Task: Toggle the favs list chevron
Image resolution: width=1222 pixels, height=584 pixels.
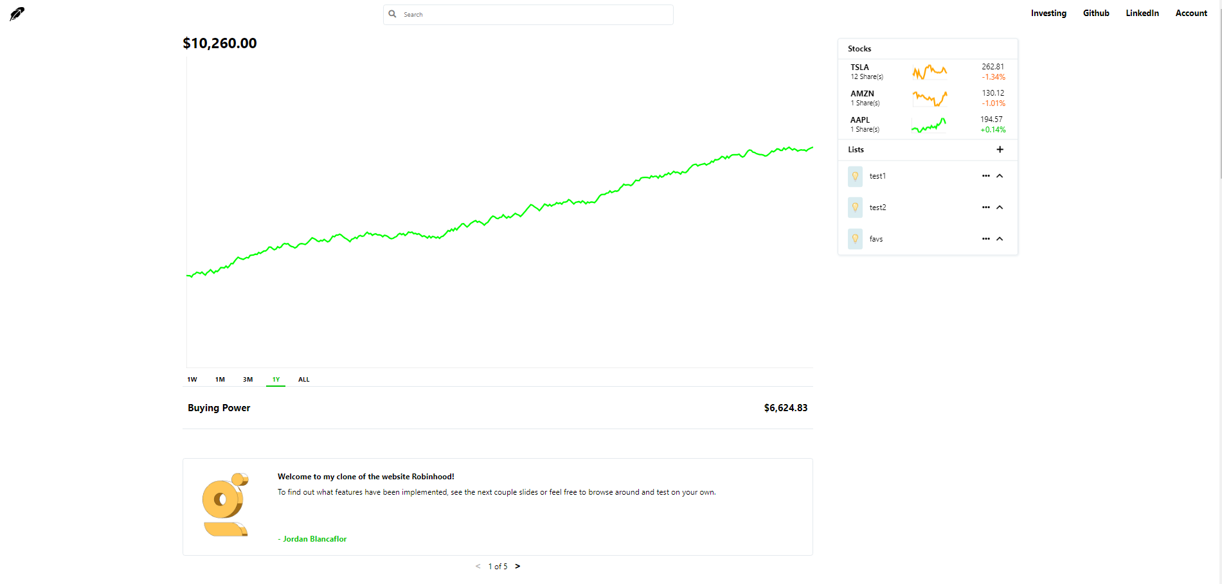Action: pyautogui.click(x=1000, y=239)
